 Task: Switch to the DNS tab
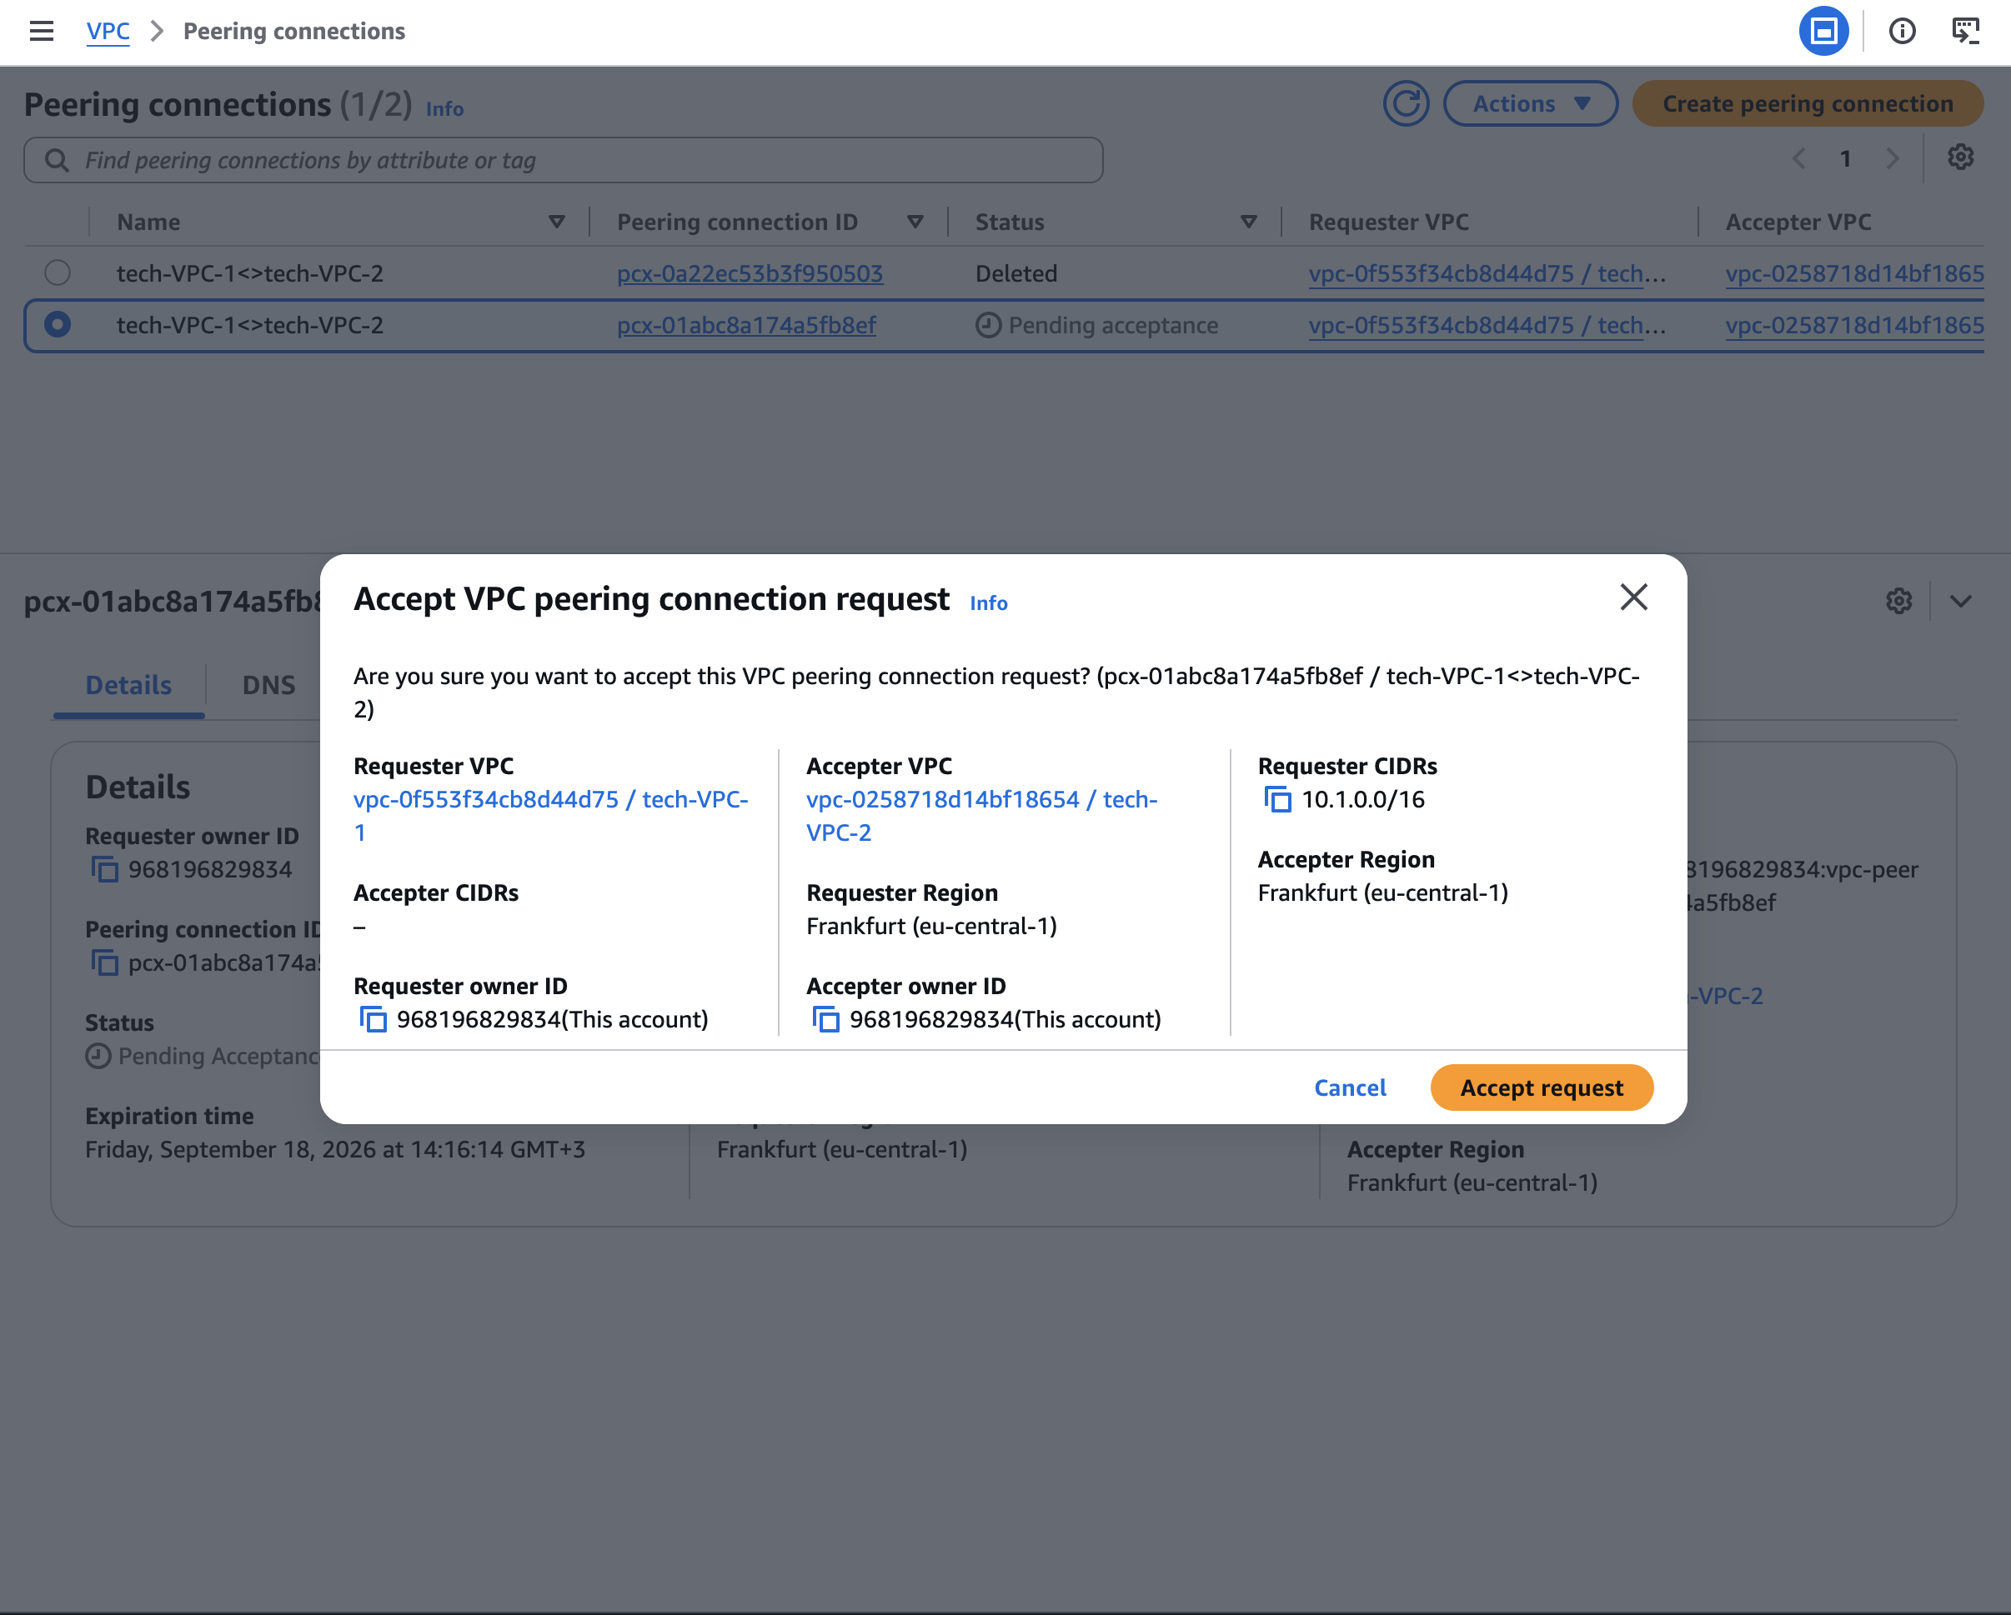pyautogui.click(x=268, y=685)
